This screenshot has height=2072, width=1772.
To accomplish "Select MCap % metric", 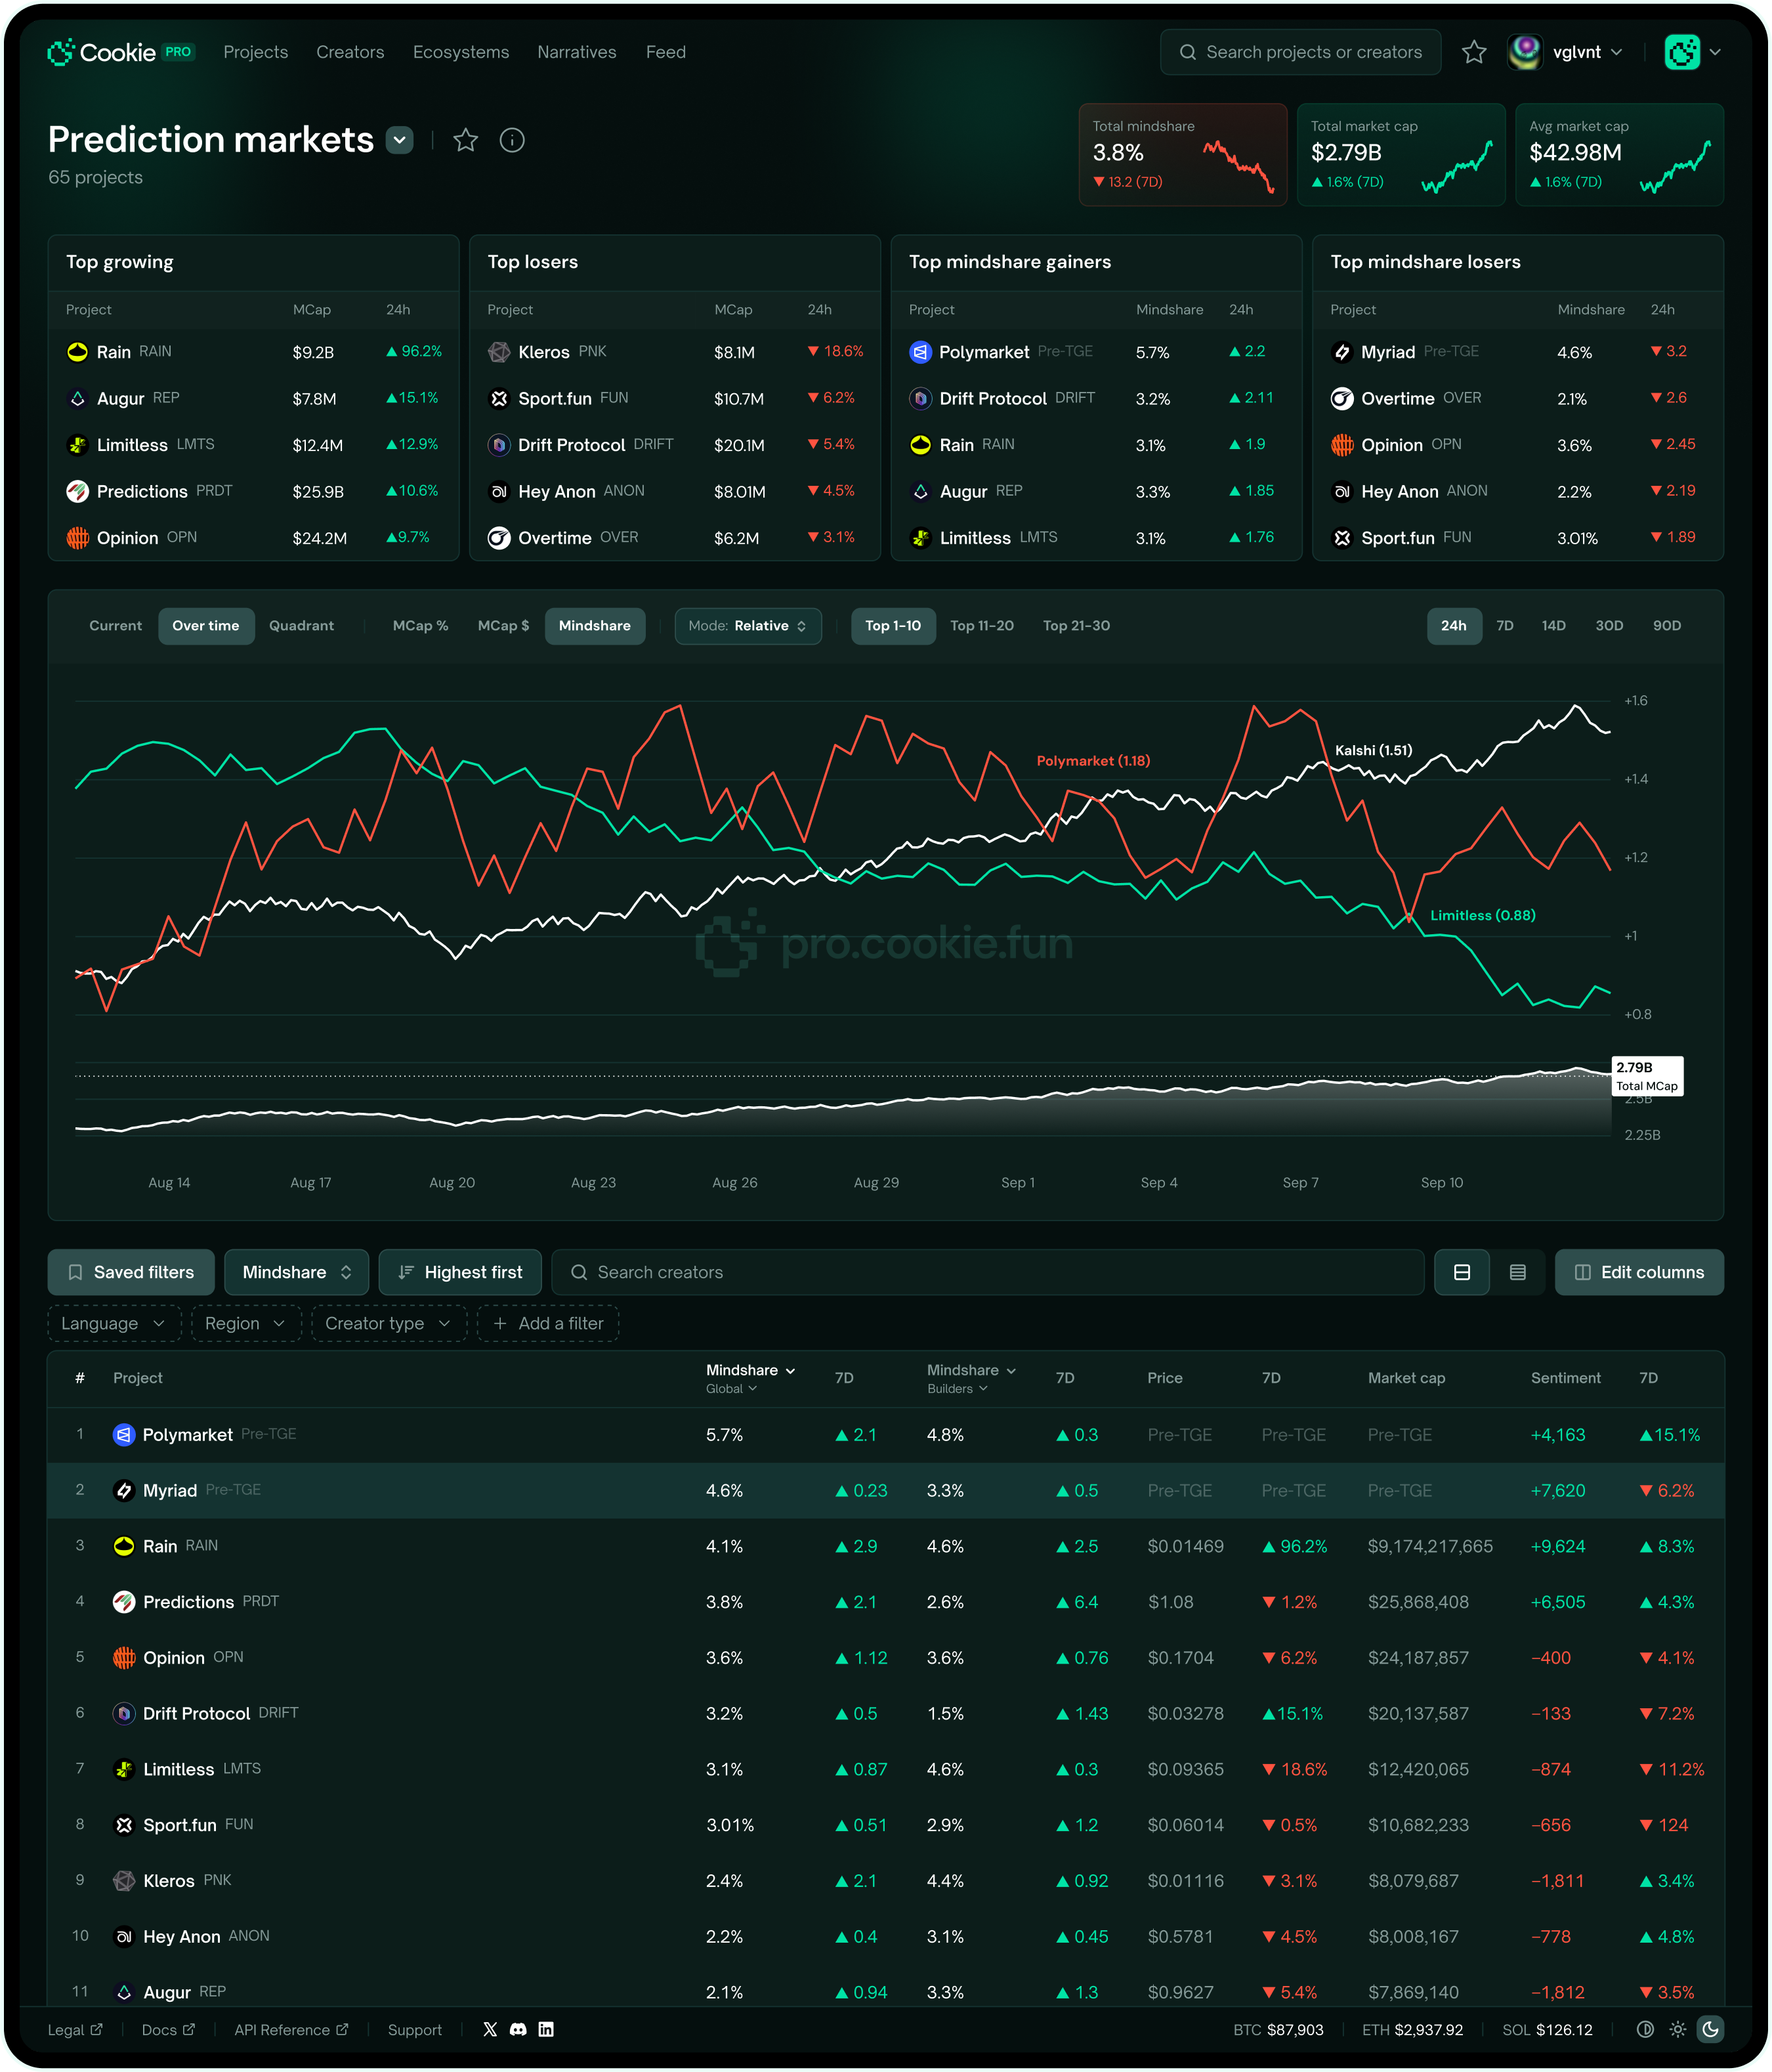I will pyautogui.click(x=421, y=626).
